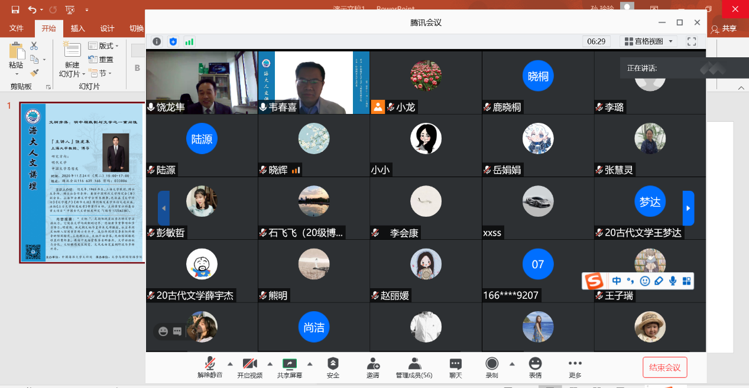Check the green network signal icon
749x388 pixels.
189,41
